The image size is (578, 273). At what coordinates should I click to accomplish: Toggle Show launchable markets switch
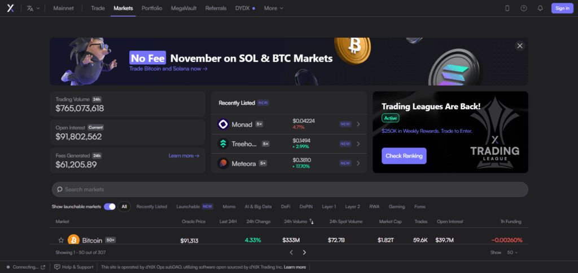pyautogui.click(x=110, y=207)
